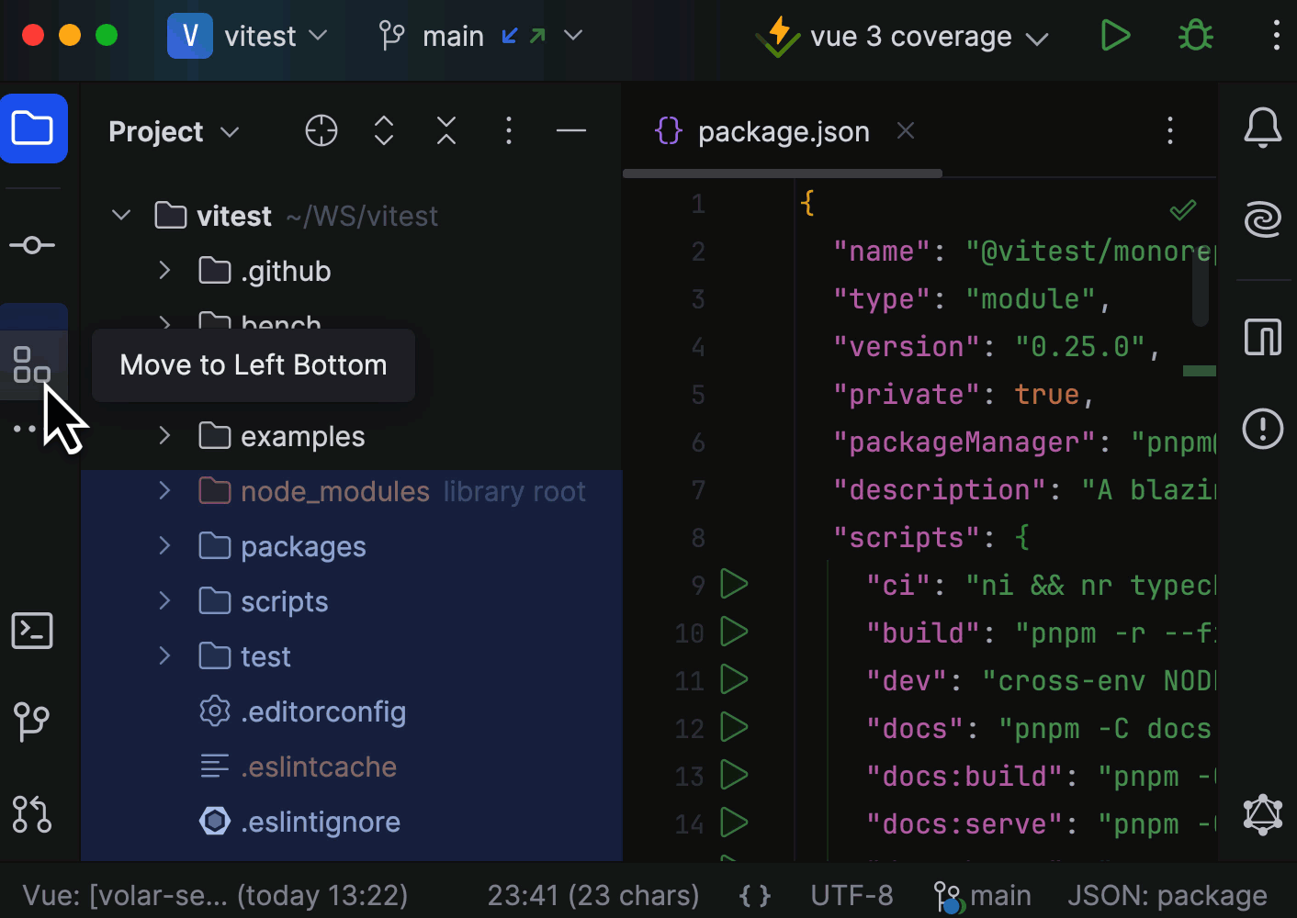Open the AI Assistant spiral icon
The image size is (1297, 918).
point(1262,220)
